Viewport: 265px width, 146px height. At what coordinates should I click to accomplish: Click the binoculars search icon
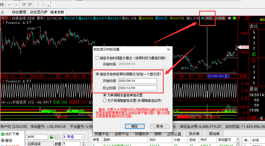[2, 5]
